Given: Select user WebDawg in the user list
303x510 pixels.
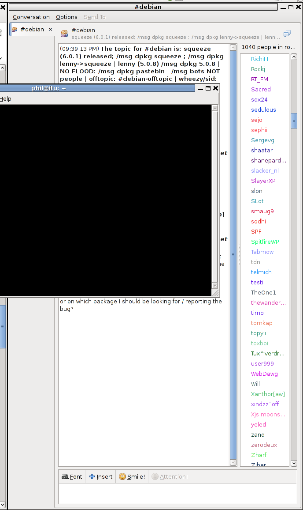Looking at the screenshot, I should 264,374.
